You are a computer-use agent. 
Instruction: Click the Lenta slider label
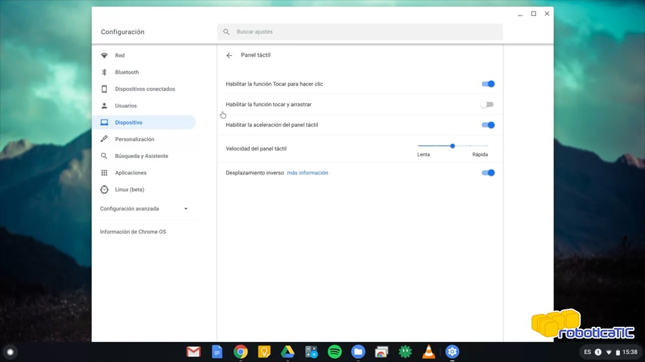coord(423,155)
